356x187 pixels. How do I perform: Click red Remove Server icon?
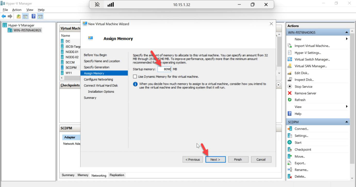[x=289, y=93]
